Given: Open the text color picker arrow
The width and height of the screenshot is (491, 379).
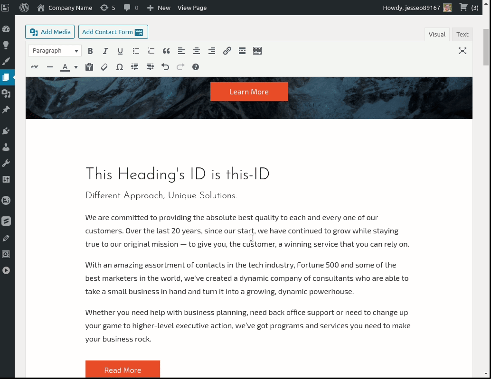Looking at the screenshot, I should [x=76, y=67].
